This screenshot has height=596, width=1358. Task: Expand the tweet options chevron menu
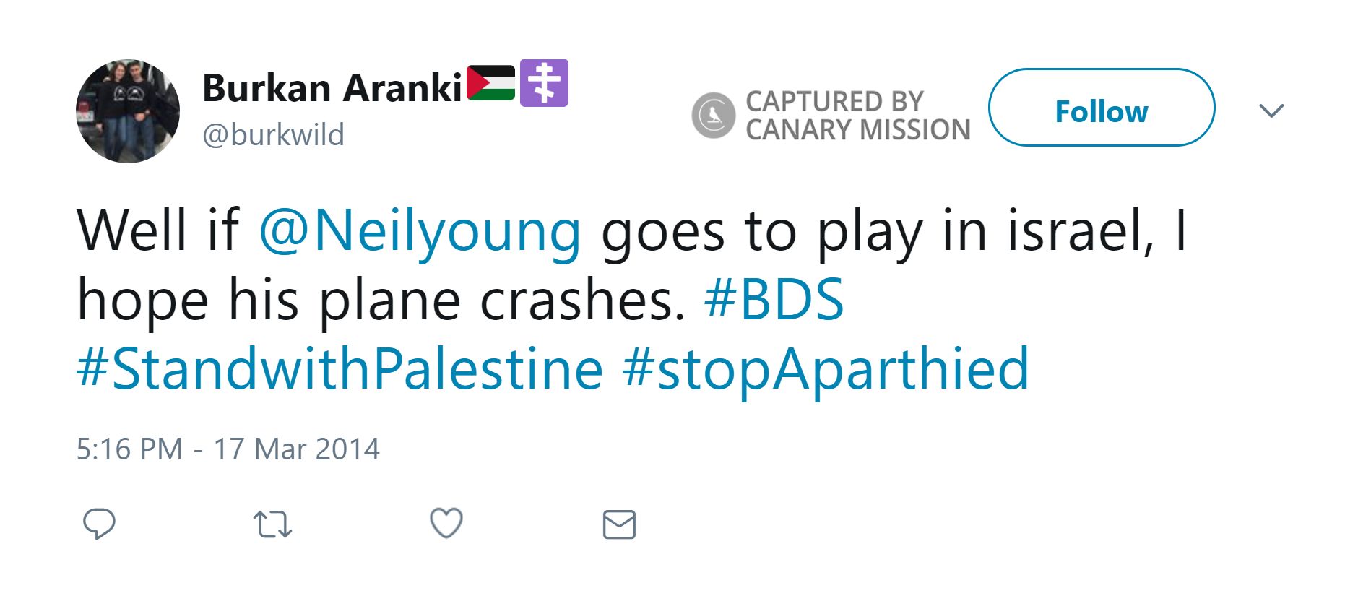tap(1271, 111)
